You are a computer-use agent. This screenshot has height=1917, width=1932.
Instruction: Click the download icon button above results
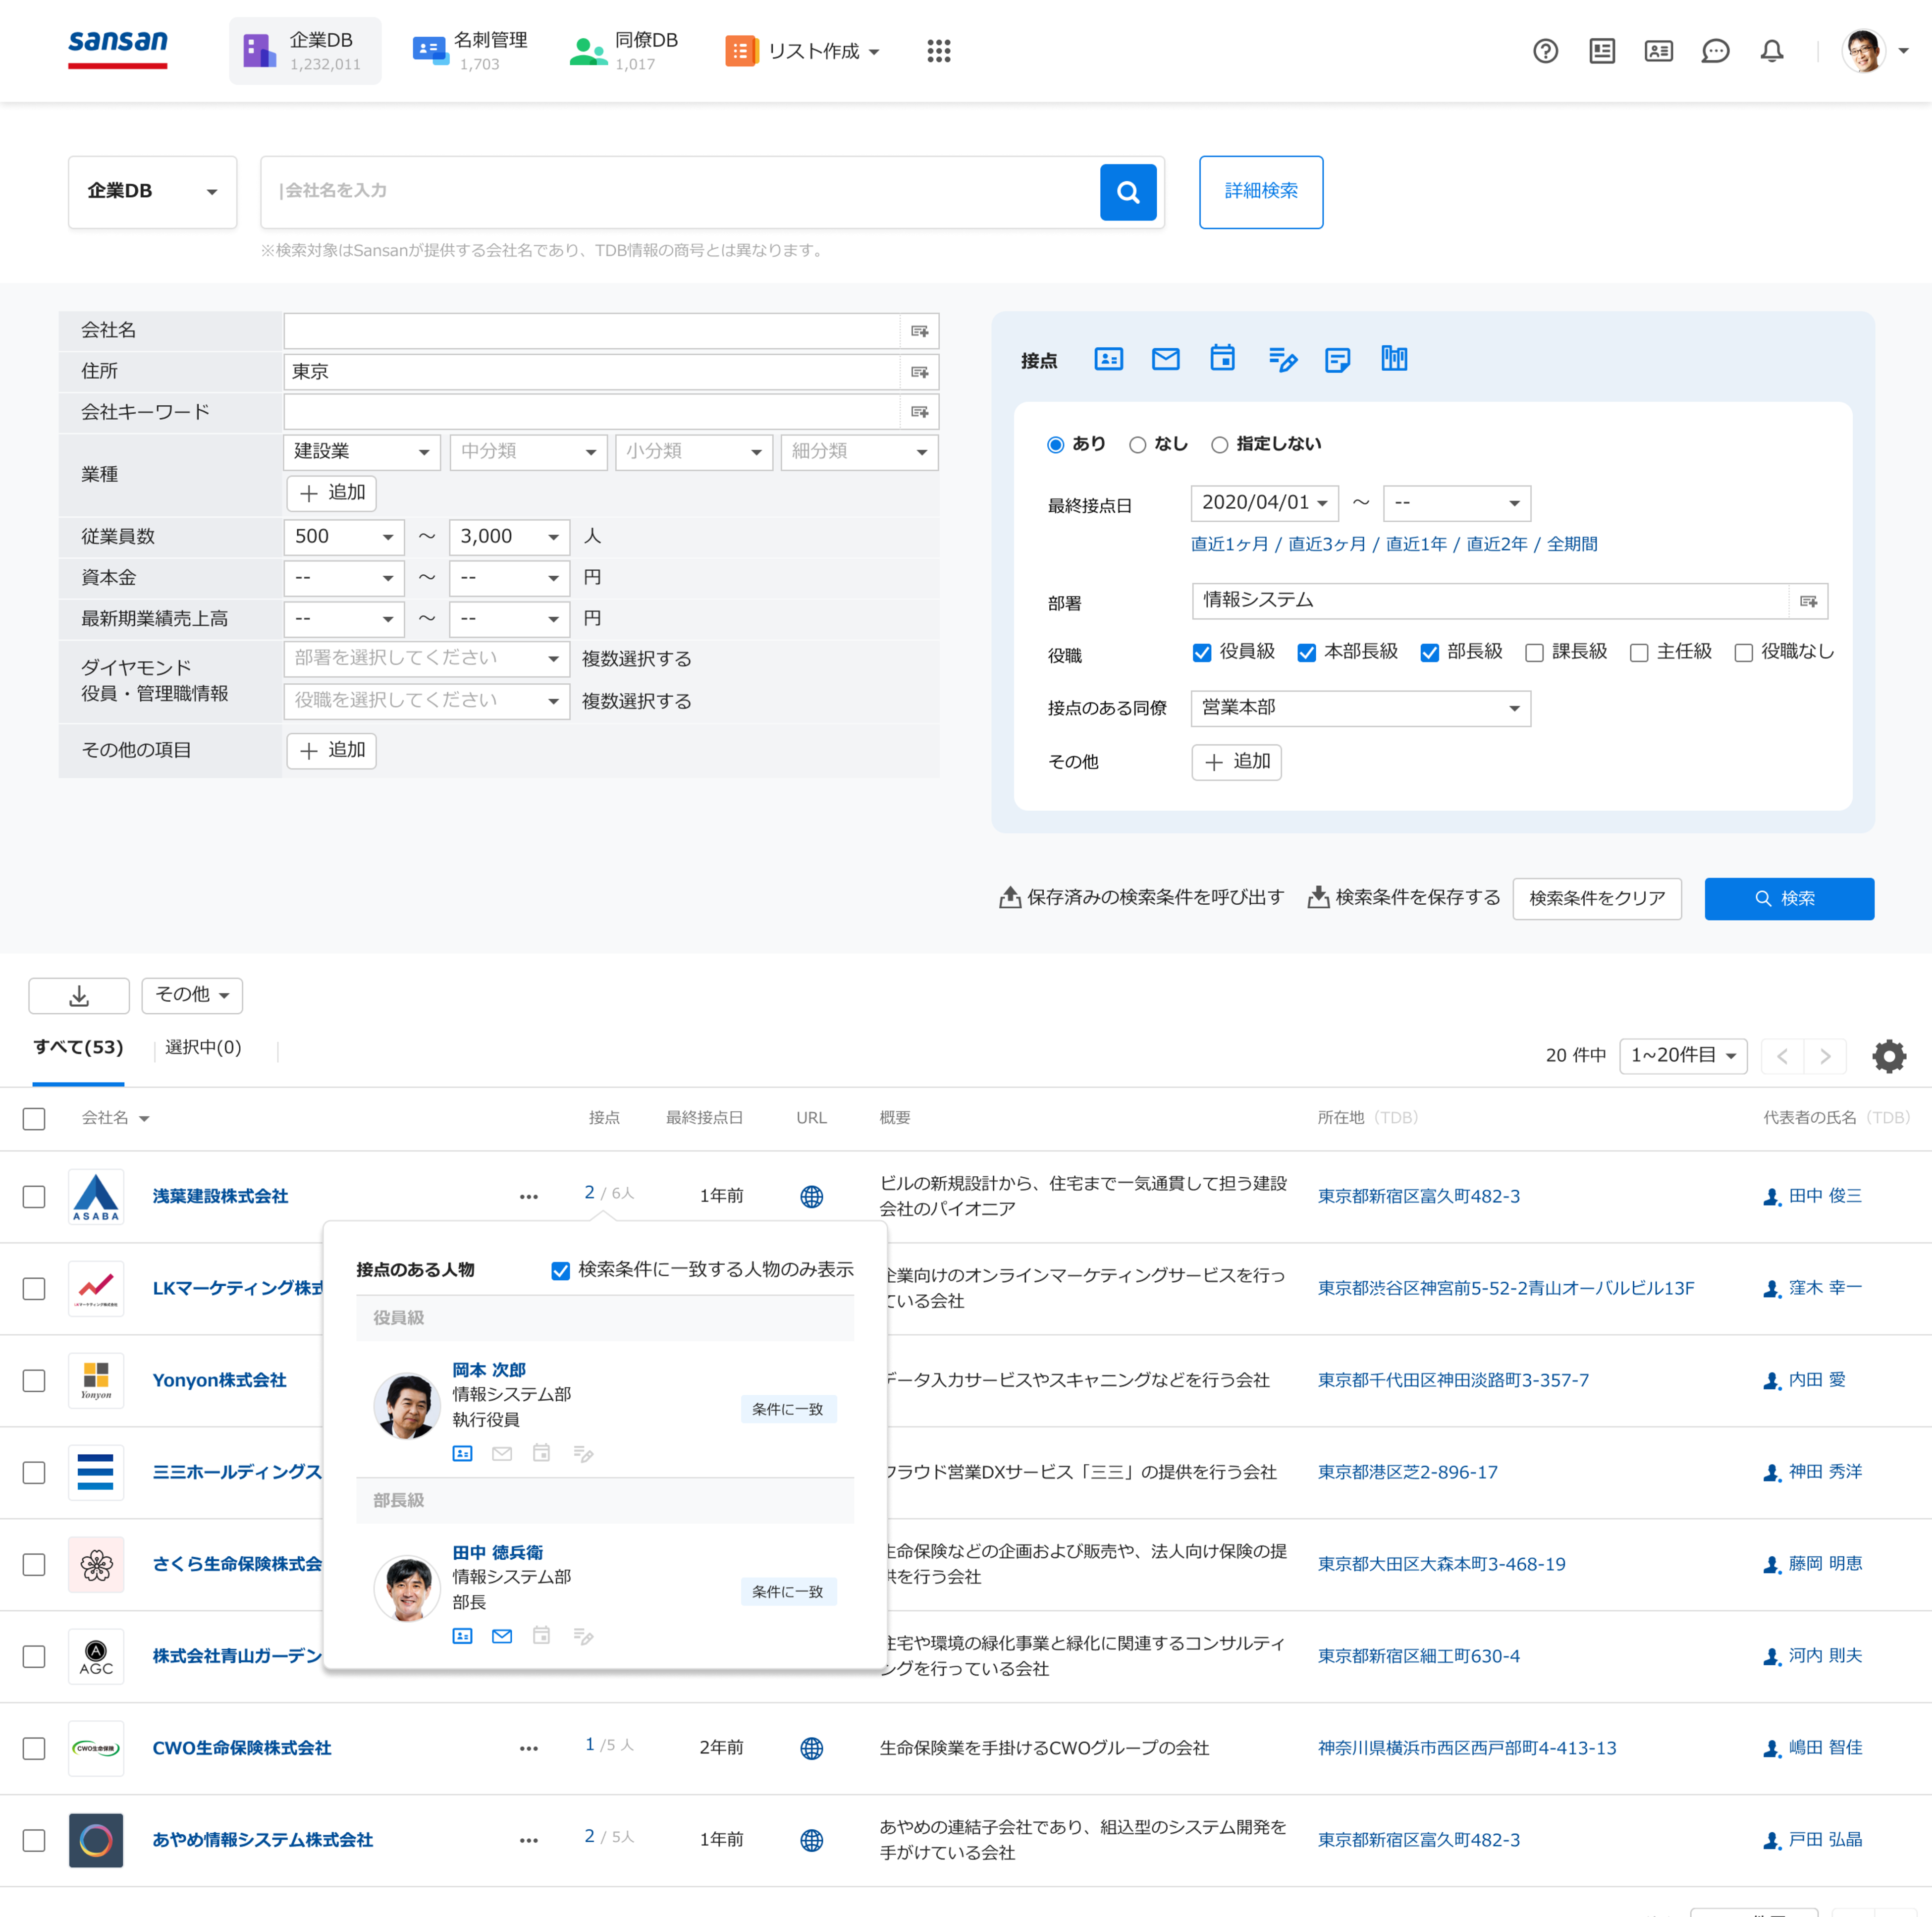79,995
